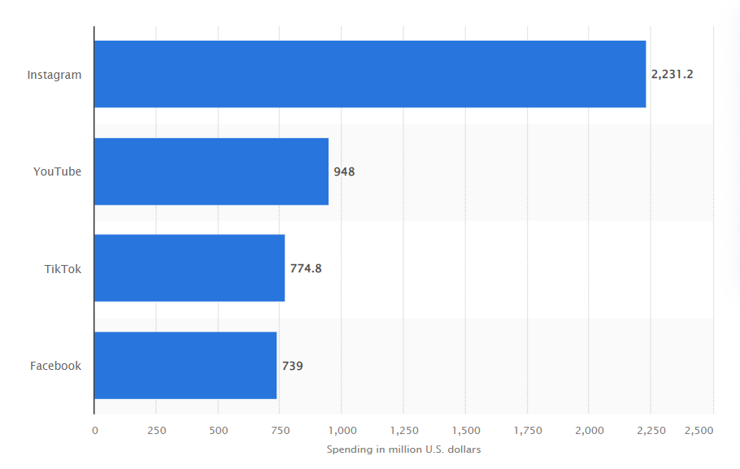Select the Facebook axis label
This screenshot has width=740, height=469.
coord(55,366)
